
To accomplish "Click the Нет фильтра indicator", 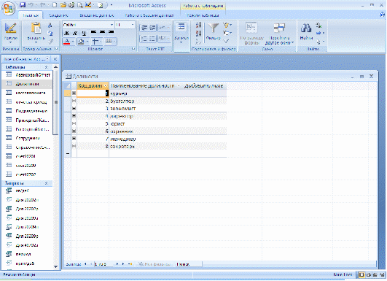I will 155,264.
